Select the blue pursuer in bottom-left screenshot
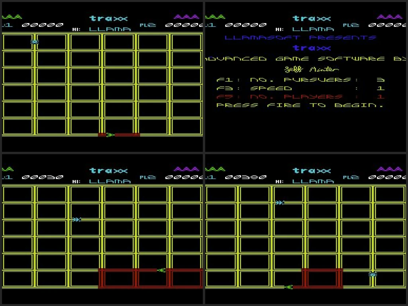 point(76,220)
